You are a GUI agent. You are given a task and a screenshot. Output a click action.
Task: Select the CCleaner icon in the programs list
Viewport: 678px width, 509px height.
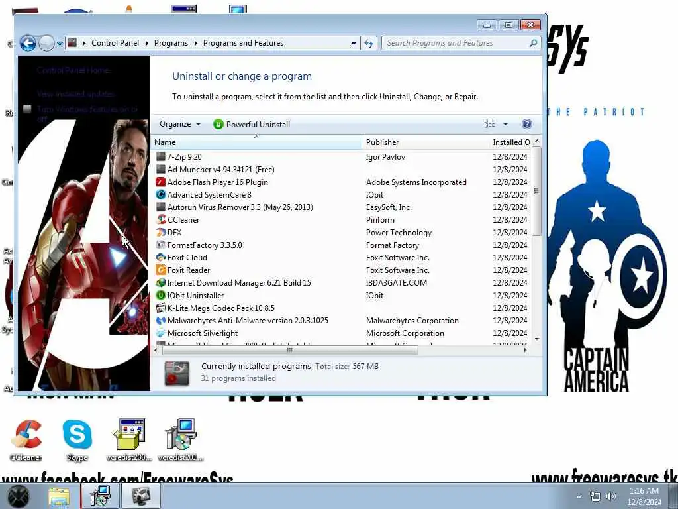tap(161, 219)
